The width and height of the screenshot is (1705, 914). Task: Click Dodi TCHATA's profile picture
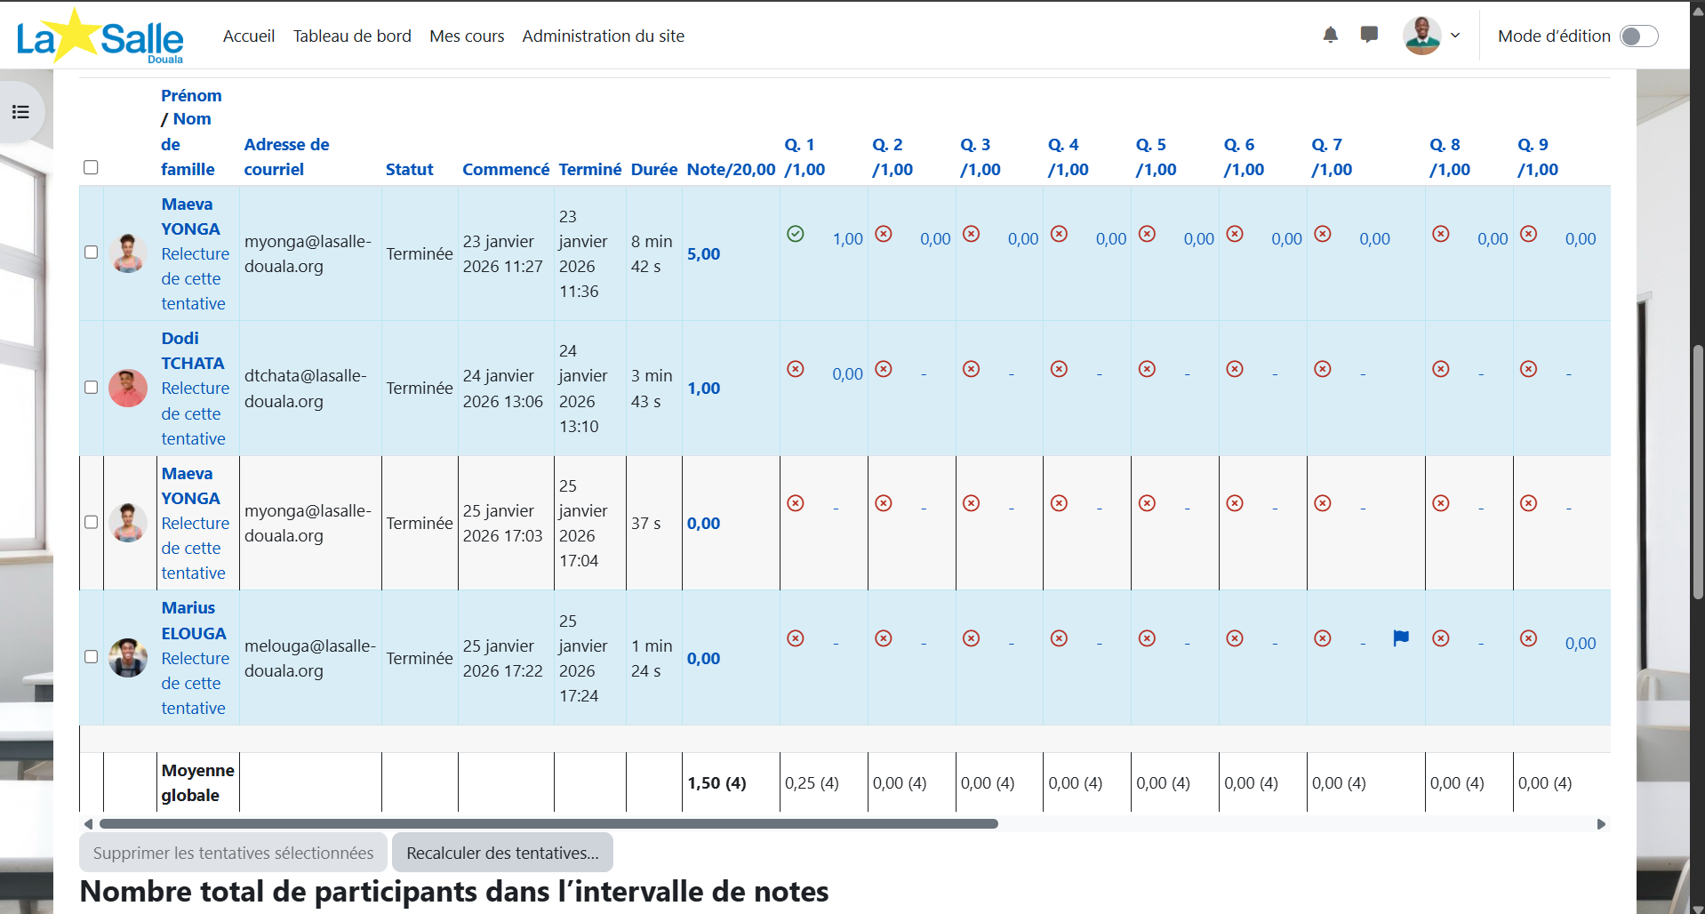[128, 389]
